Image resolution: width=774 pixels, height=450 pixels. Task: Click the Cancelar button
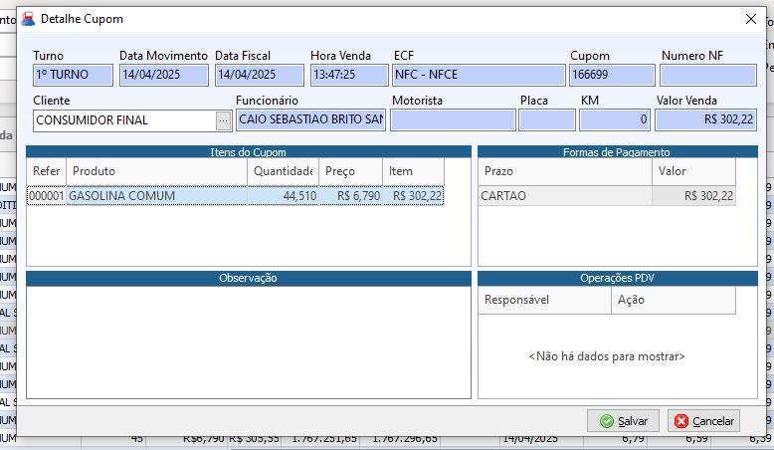(703, 421)
